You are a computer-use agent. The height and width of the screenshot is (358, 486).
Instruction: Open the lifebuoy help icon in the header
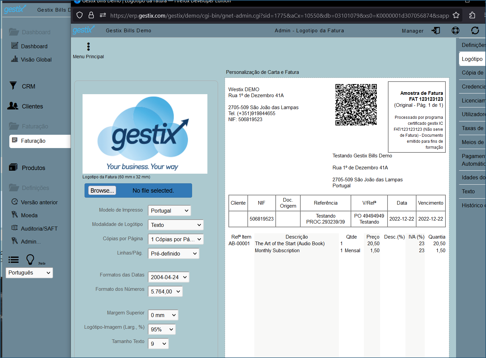[455, 31]
